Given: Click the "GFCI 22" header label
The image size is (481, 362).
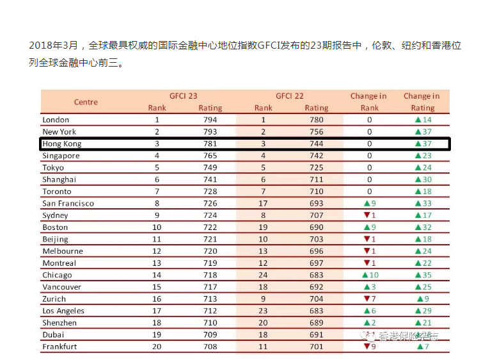Looking at the screenshot, I should click(x=290, y=96).
